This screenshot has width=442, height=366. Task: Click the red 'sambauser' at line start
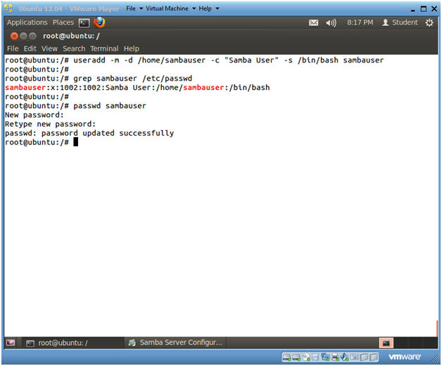pyautogui.click(x=25, y=88)
